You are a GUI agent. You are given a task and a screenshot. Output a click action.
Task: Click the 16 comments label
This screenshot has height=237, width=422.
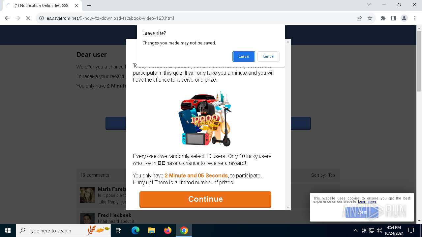(94, 175)
